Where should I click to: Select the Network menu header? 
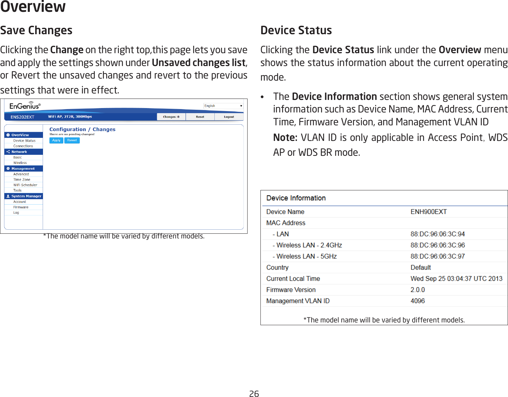point(24,152)
